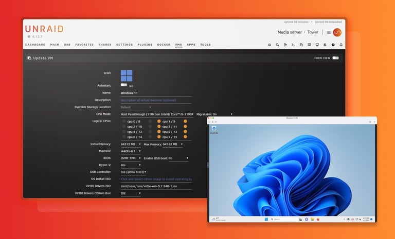Go to the Dashboard tab
This screenshot has width=395, height=239.
coord(35,45)
